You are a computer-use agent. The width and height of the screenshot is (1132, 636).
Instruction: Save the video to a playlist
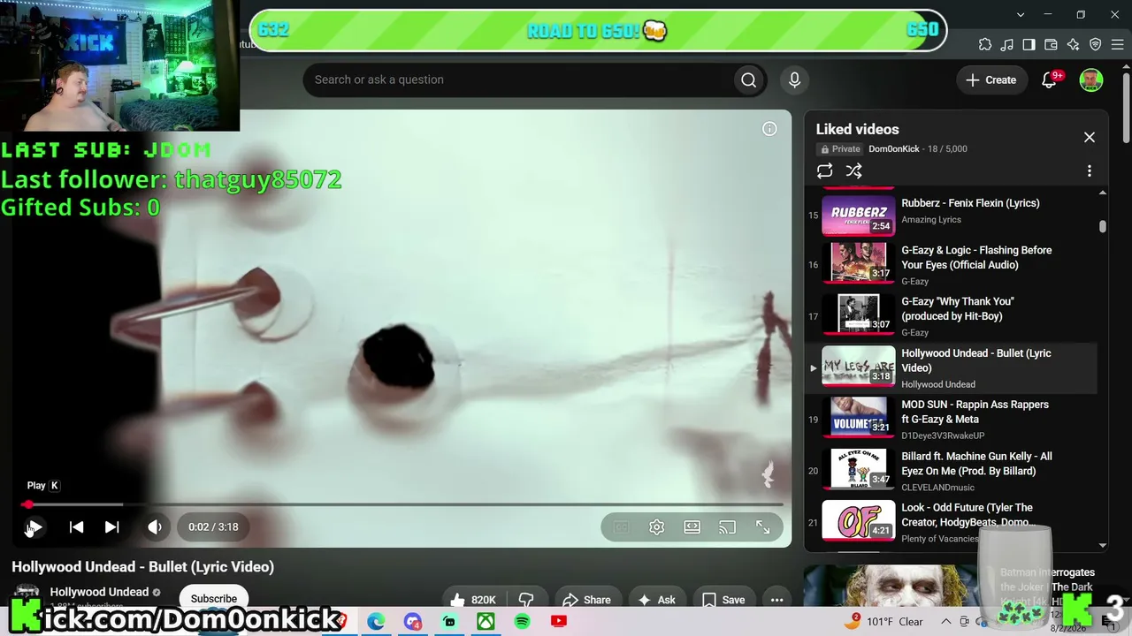[x=723, y=600]
